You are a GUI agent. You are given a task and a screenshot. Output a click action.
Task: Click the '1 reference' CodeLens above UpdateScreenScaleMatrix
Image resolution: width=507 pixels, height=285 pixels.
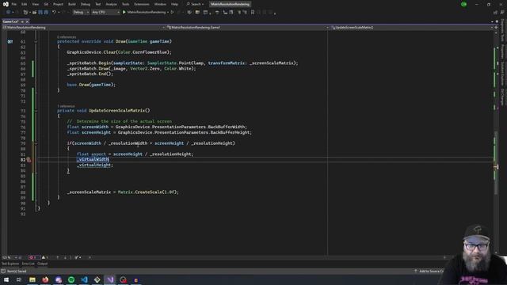pos(66,106)
